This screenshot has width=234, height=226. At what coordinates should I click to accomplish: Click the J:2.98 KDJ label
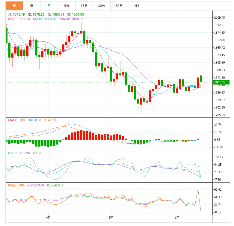pos(37,153)
